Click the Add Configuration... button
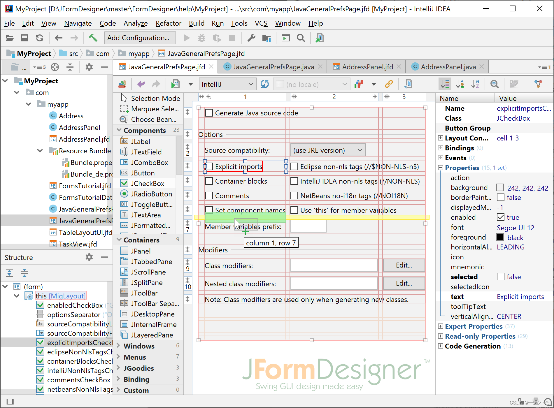 [x=140, y=38]
